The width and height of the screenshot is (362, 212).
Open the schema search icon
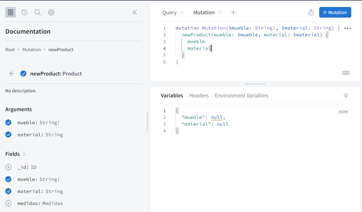pos(38,12)
